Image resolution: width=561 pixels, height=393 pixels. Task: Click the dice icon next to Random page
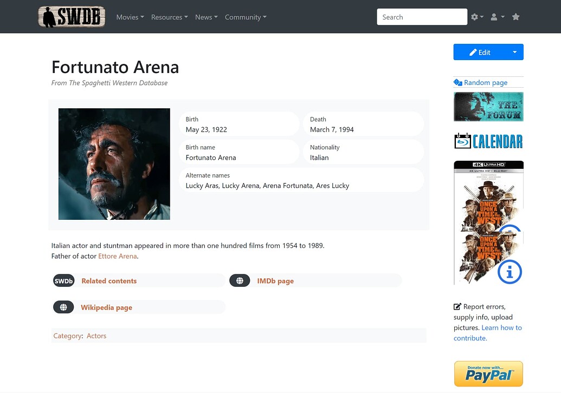tap(459, 82)
